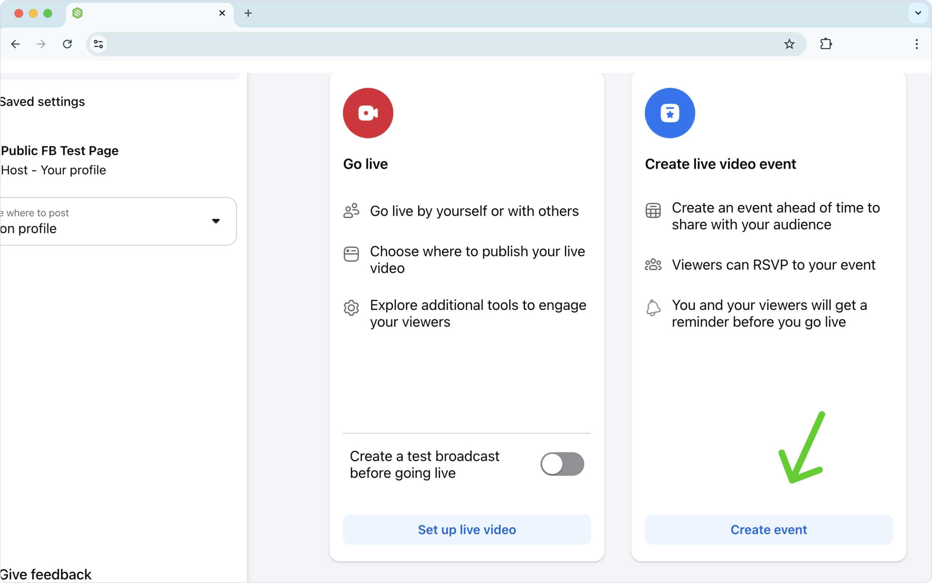Click the calendar icon beside Create an event ahead
The image size is (932, 583).
[x=653, y=211]
